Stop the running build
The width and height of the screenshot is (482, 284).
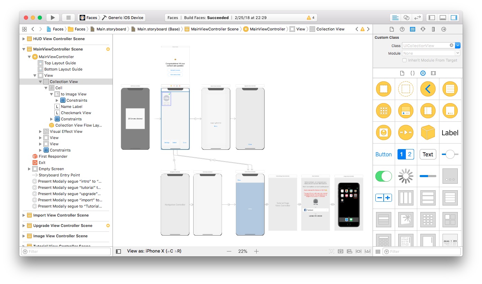point(69,18)
